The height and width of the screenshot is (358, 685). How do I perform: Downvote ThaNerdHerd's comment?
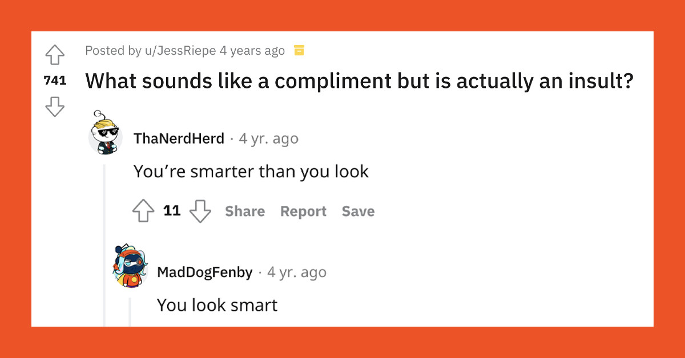click(200, 211)
